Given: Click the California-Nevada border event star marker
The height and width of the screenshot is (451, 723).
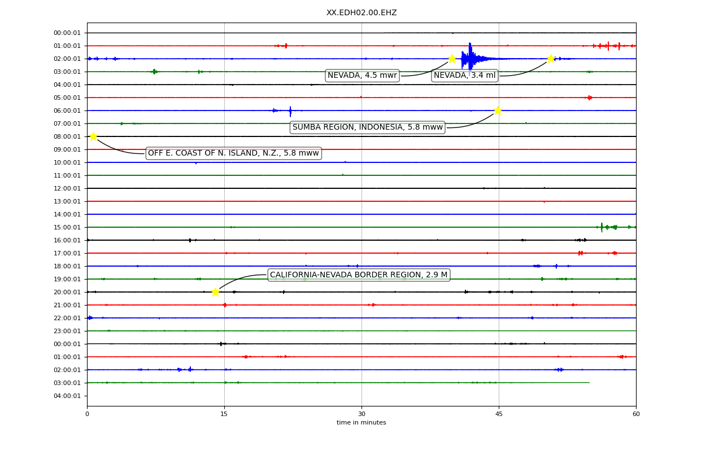Looking at the screenshot, I should [x=215, y=291].
